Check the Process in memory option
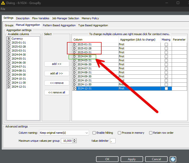Image resolution: width=189 pixels, height=163 pixels. tap(120, 133)
